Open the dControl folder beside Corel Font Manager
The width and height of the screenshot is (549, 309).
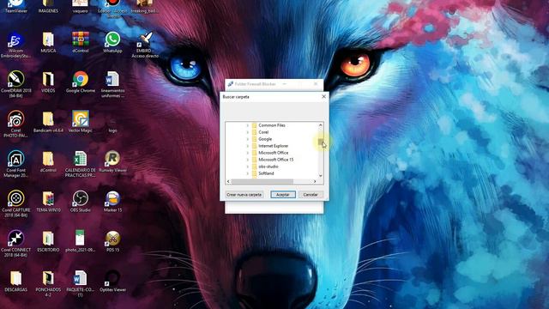(48, 161)
